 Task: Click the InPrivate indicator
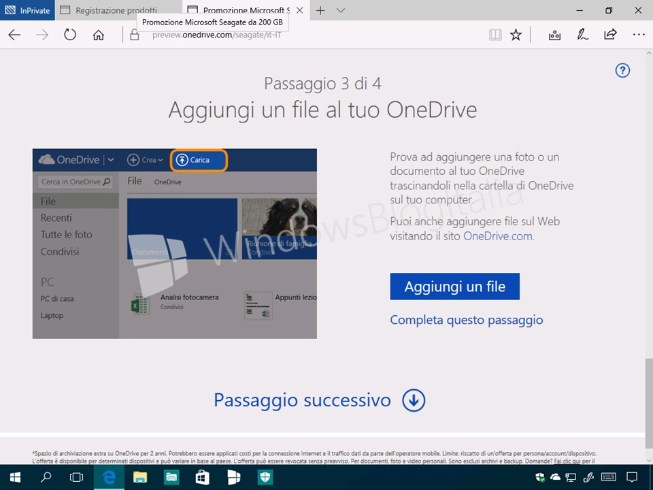pos(27,10)
